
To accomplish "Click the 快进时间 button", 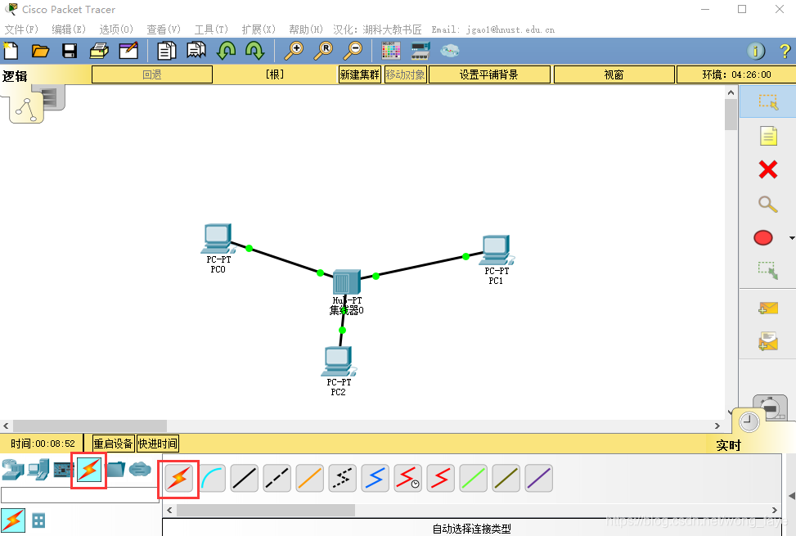I will (x=158, y=444).
